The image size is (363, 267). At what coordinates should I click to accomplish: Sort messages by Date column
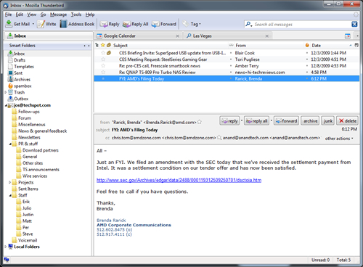[332, 46]
